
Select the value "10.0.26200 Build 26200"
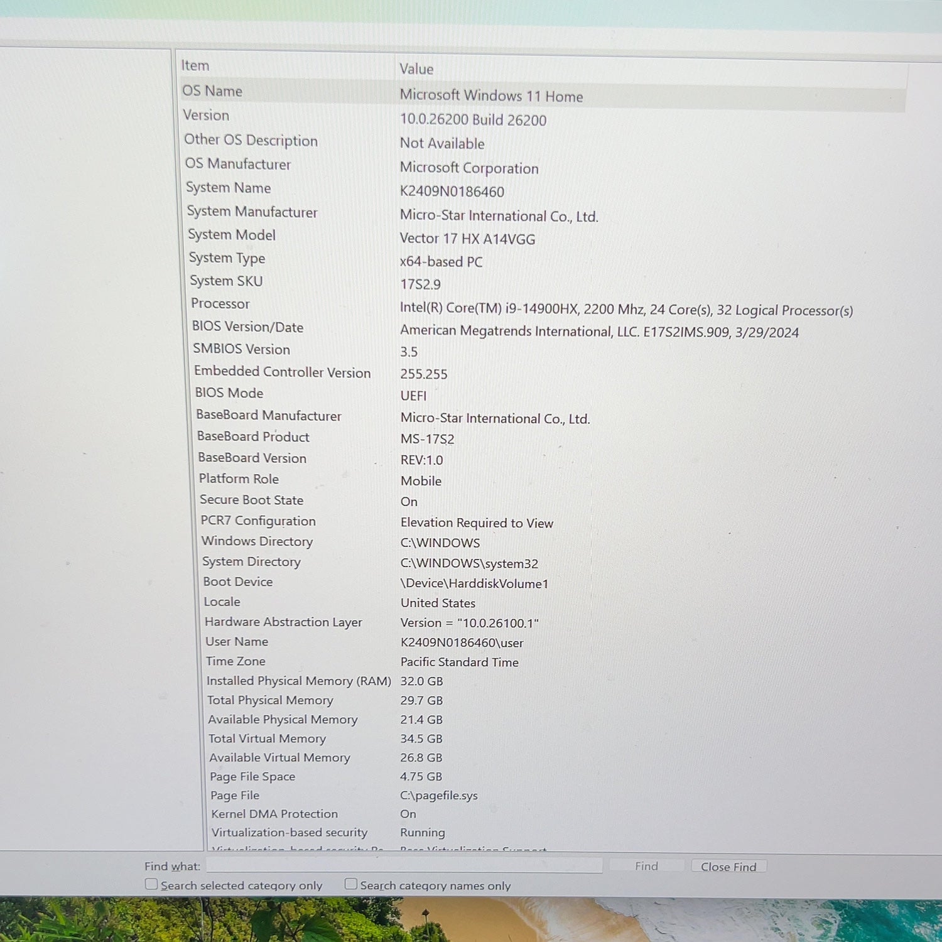click(473, 120)
